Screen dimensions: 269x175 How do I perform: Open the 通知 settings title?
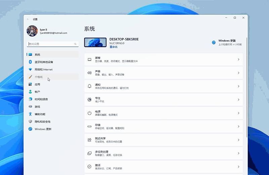point(98,85)
